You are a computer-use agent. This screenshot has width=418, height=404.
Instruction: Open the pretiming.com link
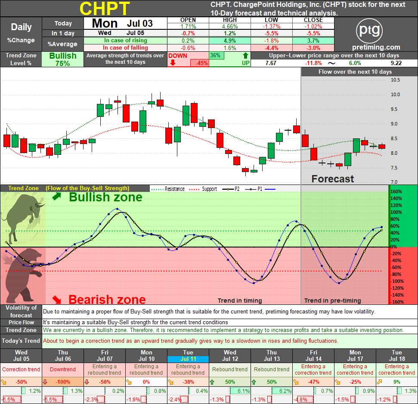[x=376, y=47]
